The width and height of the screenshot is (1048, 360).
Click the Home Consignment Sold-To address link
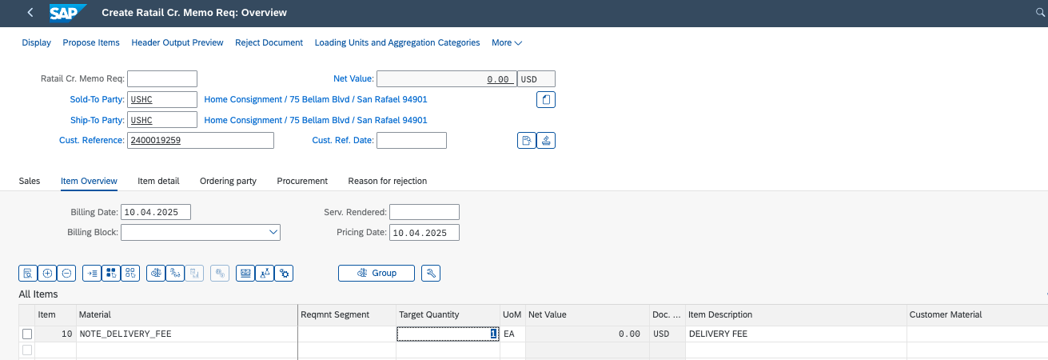[316, 99]
